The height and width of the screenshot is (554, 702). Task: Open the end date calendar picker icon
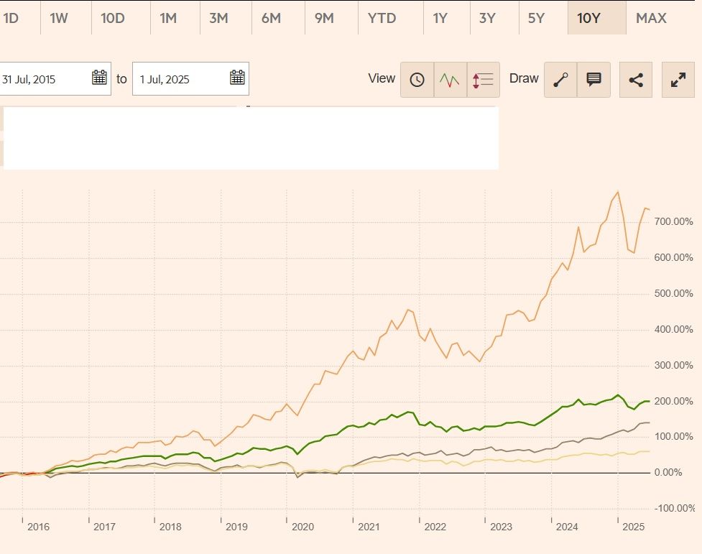click(x=237, y=78)
